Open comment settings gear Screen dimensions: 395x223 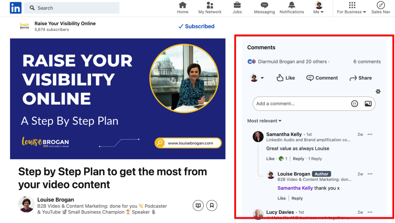tap(378, 92)
